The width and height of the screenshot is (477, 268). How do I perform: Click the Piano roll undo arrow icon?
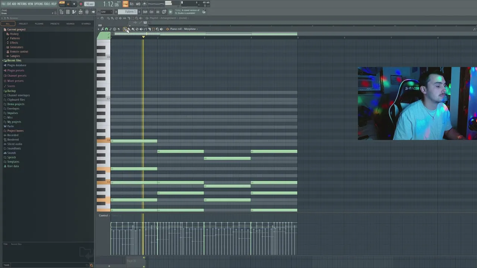[119, 29]
